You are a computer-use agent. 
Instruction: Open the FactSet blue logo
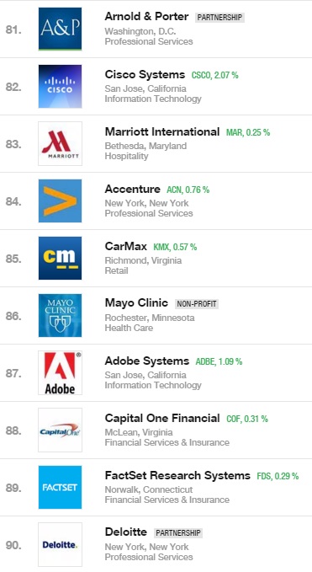click(60, 488)
